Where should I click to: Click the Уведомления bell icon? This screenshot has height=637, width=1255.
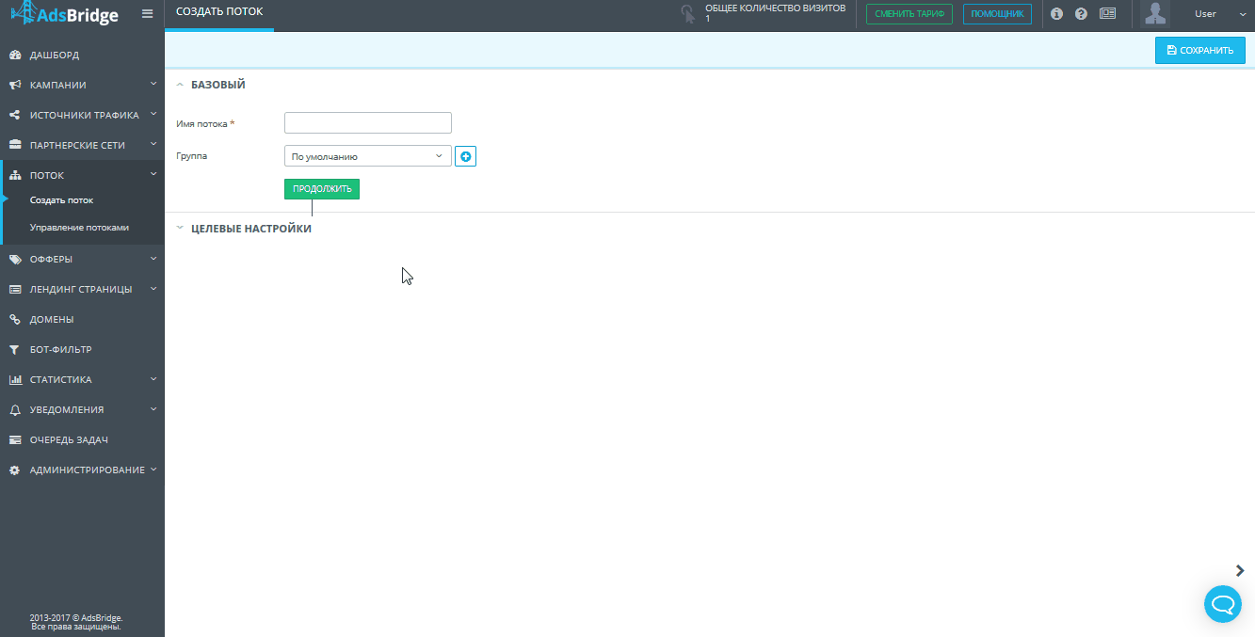15,410
